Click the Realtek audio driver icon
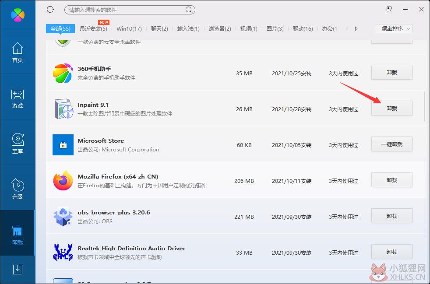Image resolution: width=430 pixels, height=284 pixels. click(x=63, y=252)
